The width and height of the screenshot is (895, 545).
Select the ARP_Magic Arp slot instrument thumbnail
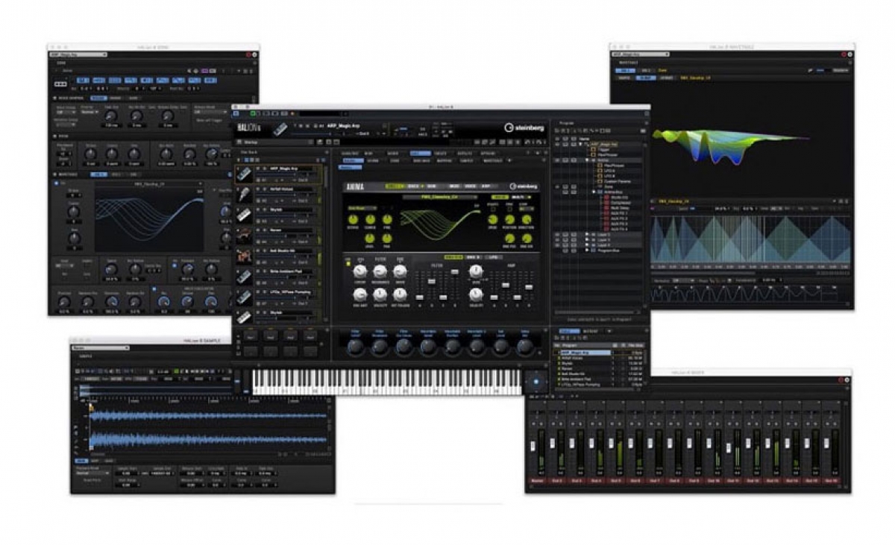tap(244, 174)
